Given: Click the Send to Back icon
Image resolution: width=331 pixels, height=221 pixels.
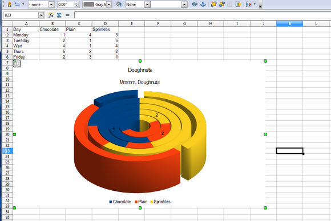Looking at the screenshot, I should (x=221, y=4).
